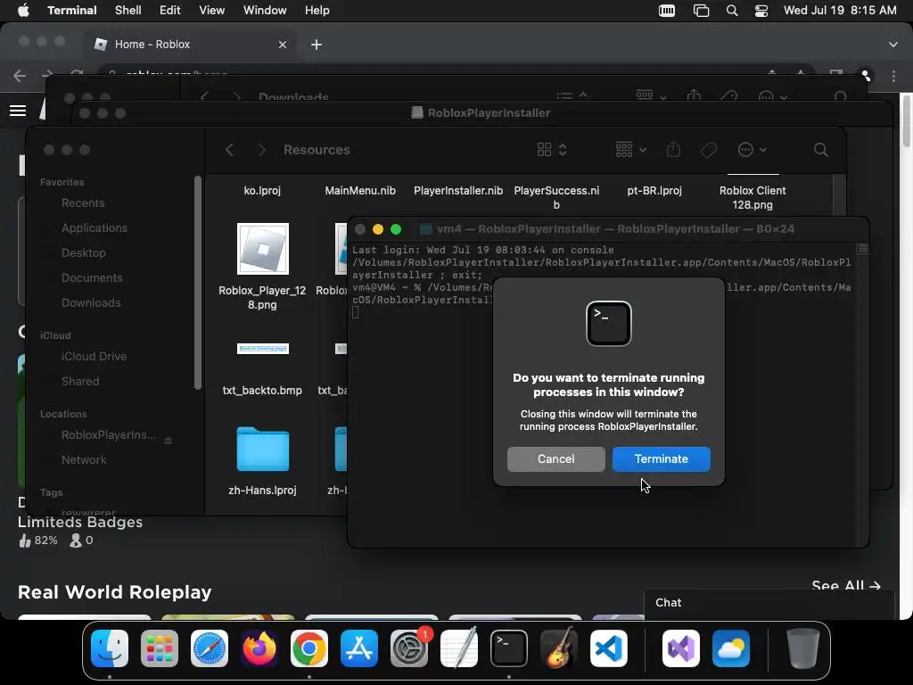
Task: Click See All link on Roblox
Action: click(x=846, y=585)
